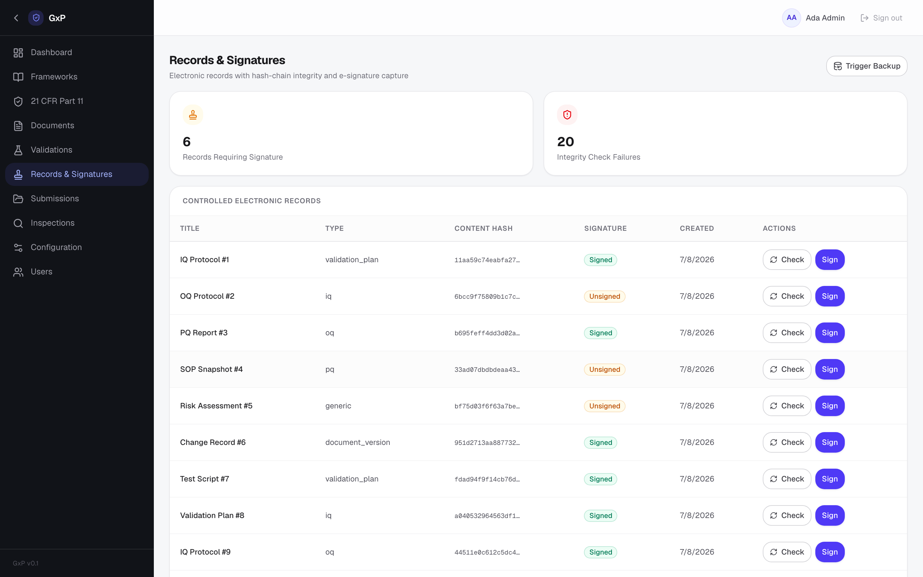Click the SIGNATURE column header
Image resolution: width=923 pixels, height=577 pixels.
605,229
